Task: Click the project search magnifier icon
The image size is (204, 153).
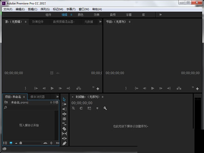Action: [5, 107]
